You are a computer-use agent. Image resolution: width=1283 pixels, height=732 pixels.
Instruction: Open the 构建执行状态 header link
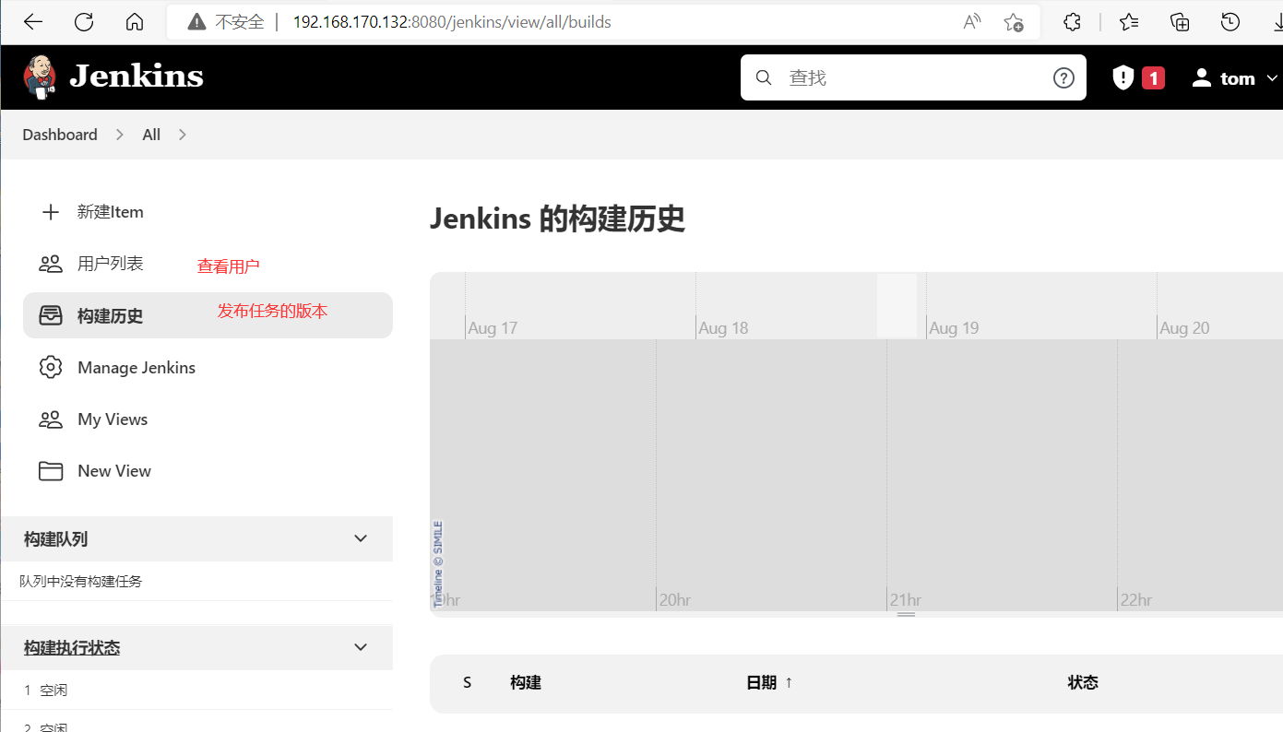(x=72, y=648)
